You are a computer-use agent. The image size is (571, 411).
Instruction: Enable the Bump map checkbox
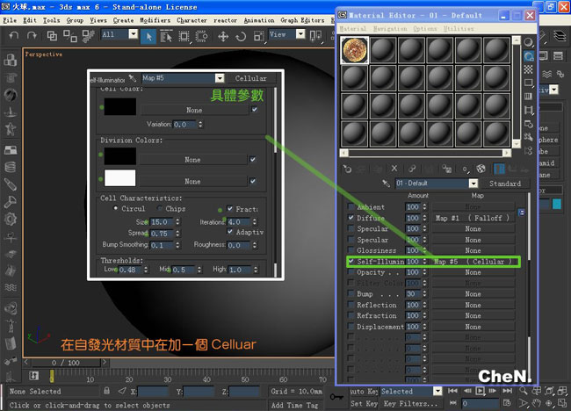351,293
